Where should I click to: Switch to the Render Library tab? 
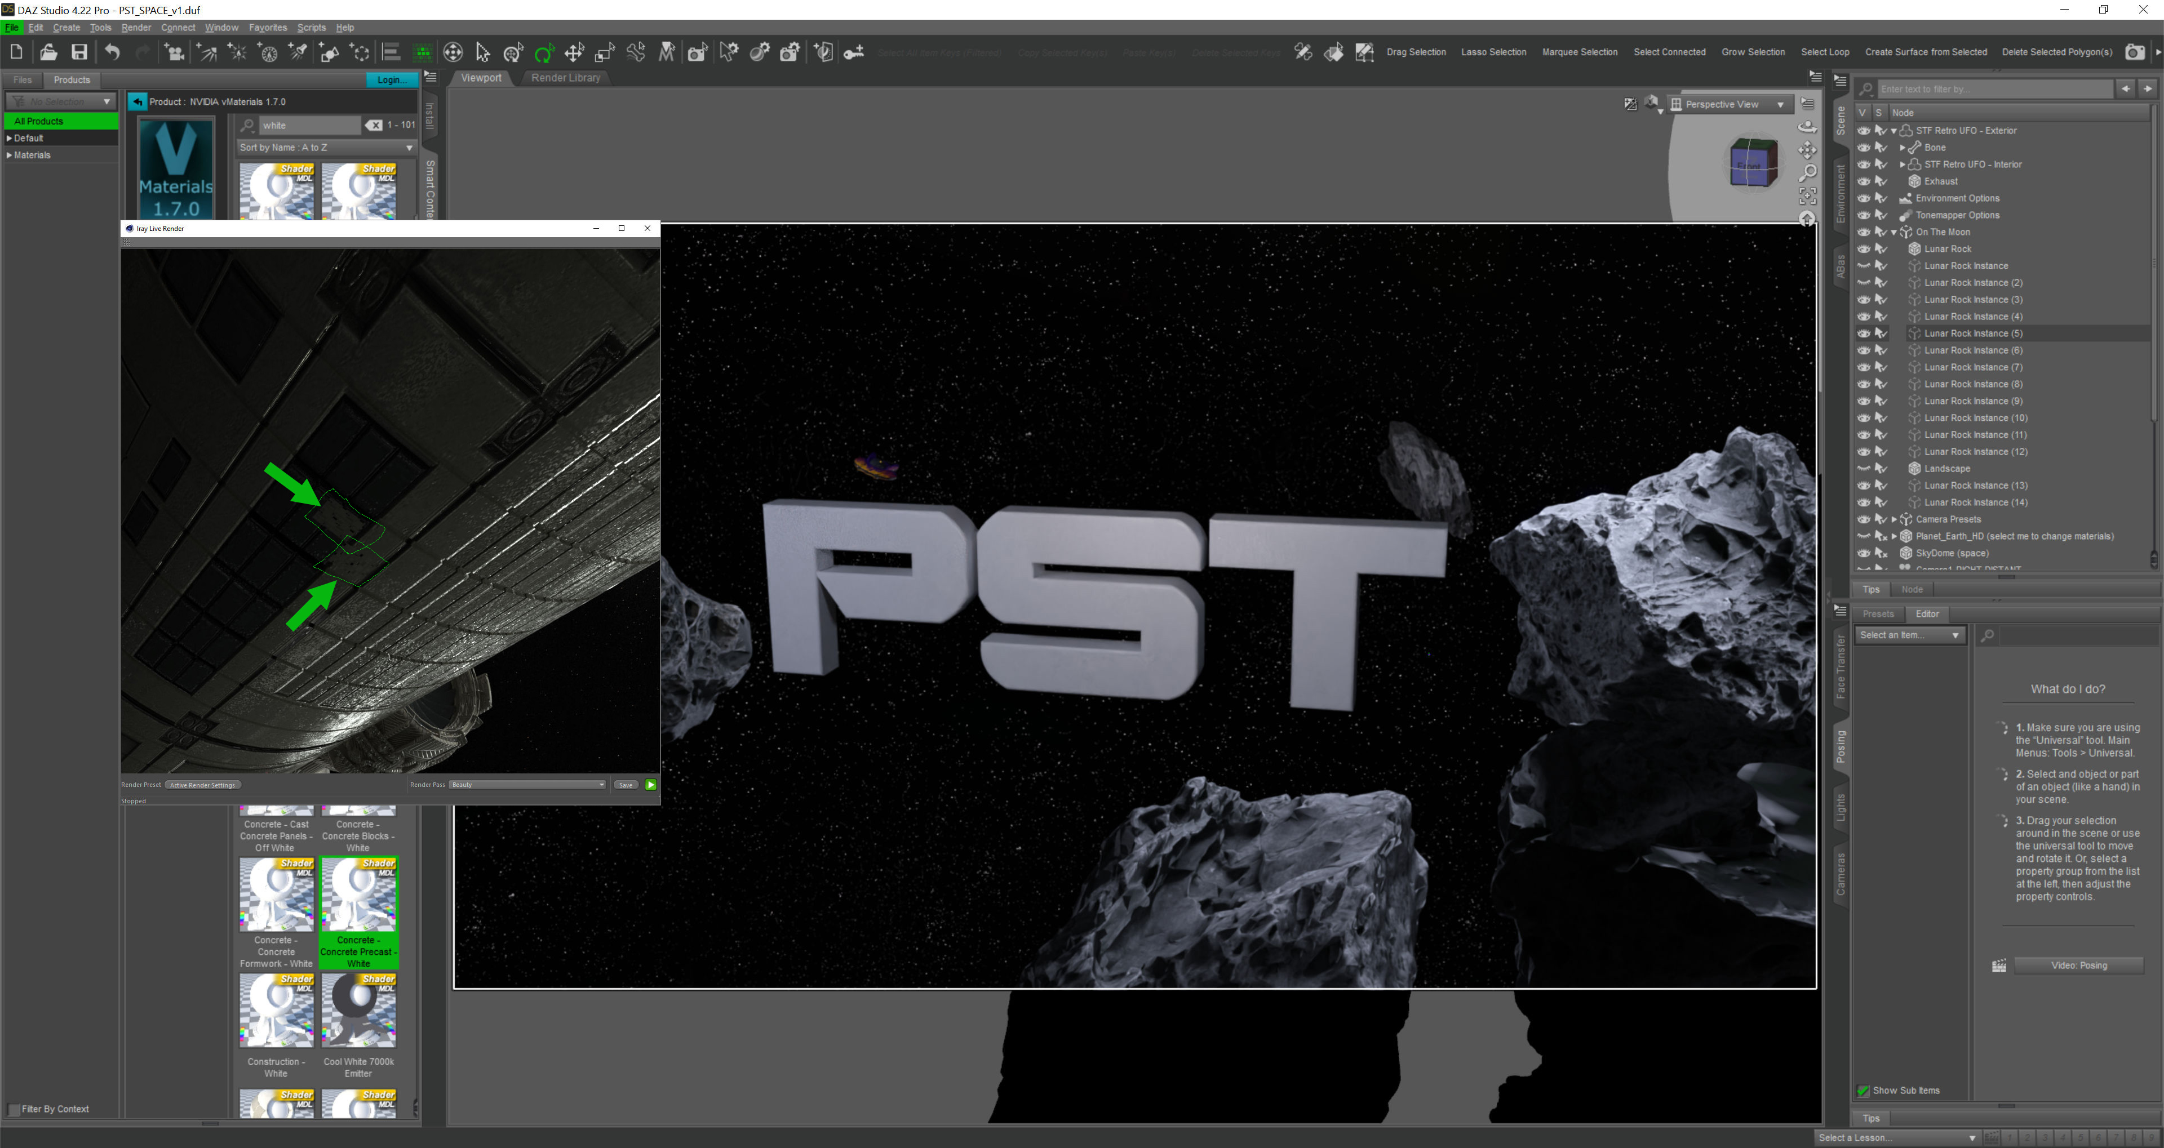pyautogui.click(x=565, y=77)
